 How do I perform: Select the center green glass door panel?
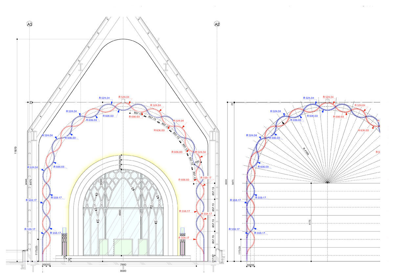pyautogui.click(x=123, y=247)
